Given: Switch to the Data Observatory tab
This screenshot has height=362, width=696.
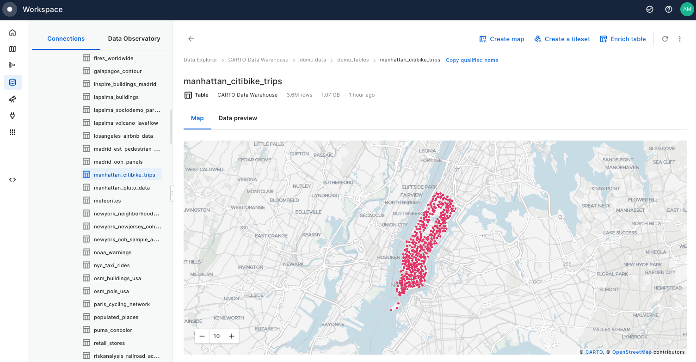Looking at the screenshot, I should pyautogui.click(x=134, y=39).
